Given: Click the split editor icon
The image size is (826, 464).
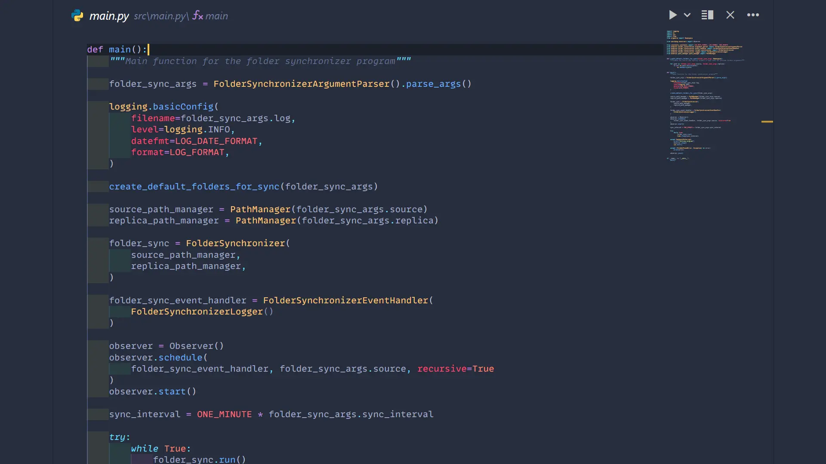Looking at the screenshot, I should click(x=707, y=15).
